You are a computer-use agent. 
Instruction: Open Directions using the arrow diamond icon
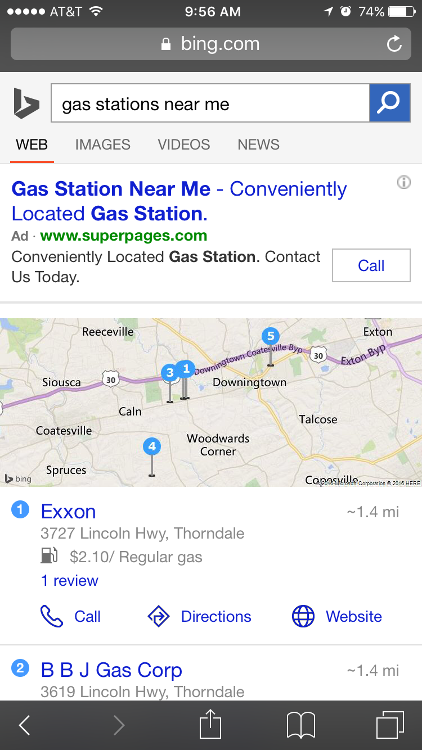click(x=159, y=616)
